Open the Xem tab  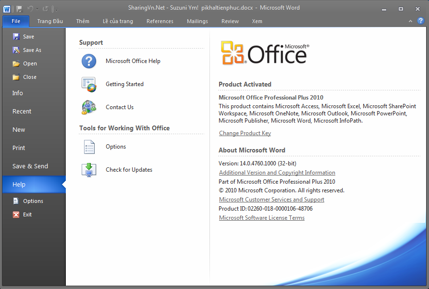pyautogui.click(x=257, y=21)
